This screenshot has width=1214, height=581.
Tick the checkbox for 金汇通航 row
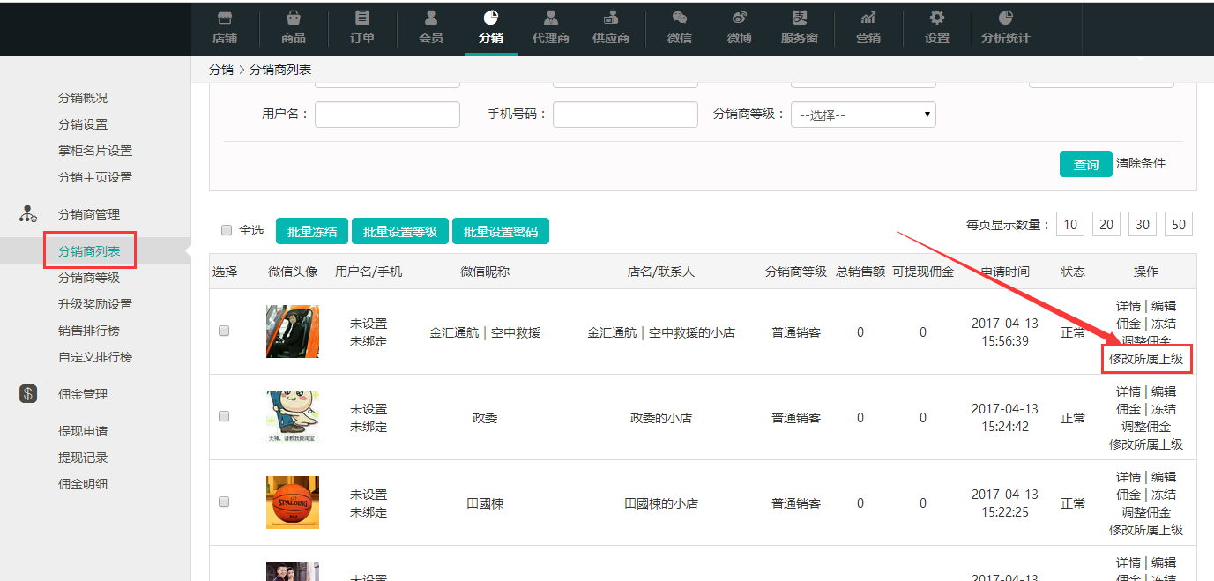224,331
